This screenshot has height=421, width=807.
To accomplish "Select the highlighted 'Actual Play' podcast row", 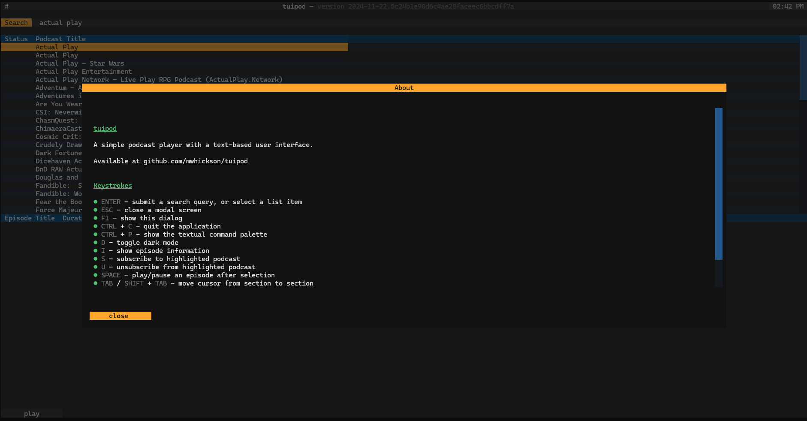I will coord(175,47).
